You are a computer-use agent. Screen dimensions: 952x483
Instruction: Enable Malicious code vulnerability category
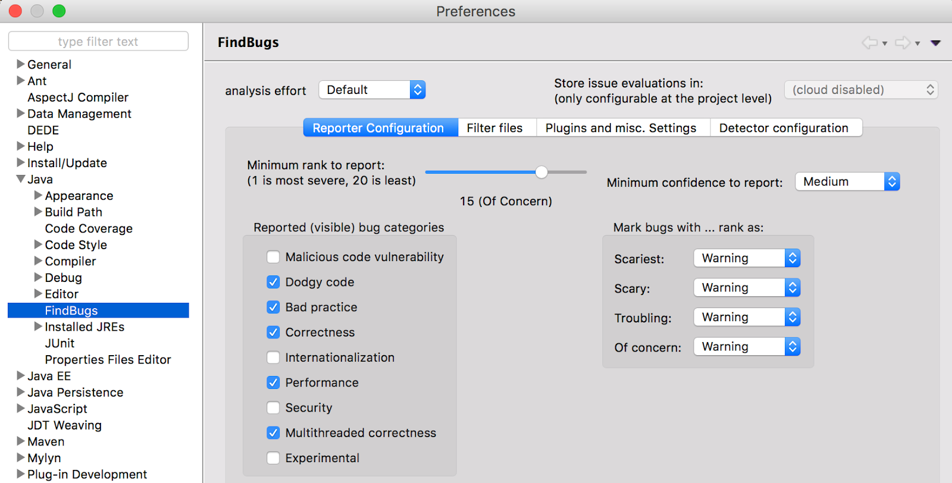point(273,257)
